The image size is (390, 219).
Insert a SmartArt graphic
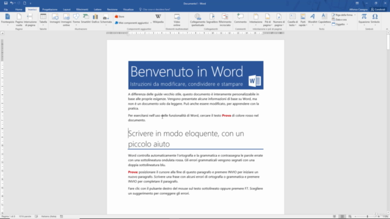coord(85,19)
